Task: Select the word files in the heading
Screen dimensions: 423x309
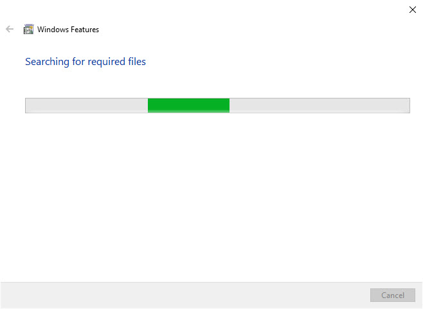Action: click(137, 62)
